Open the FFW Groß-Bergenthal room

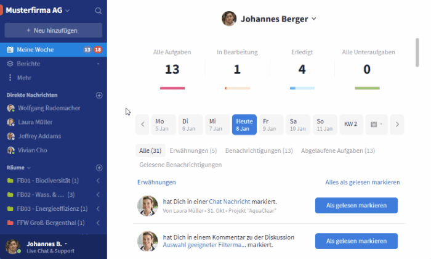point(50,223)
